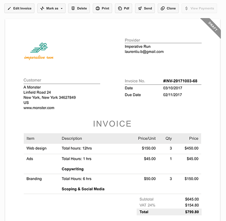Click the laurentiu.b@gmail.com email address

tap(144, 52)
